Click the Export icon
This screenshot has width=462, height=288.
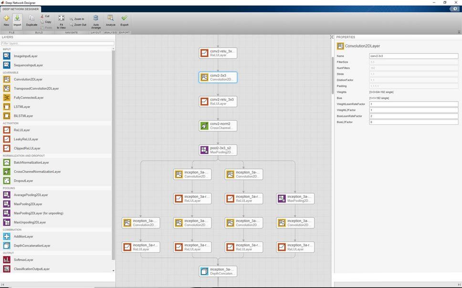click(x=124, y=21)
